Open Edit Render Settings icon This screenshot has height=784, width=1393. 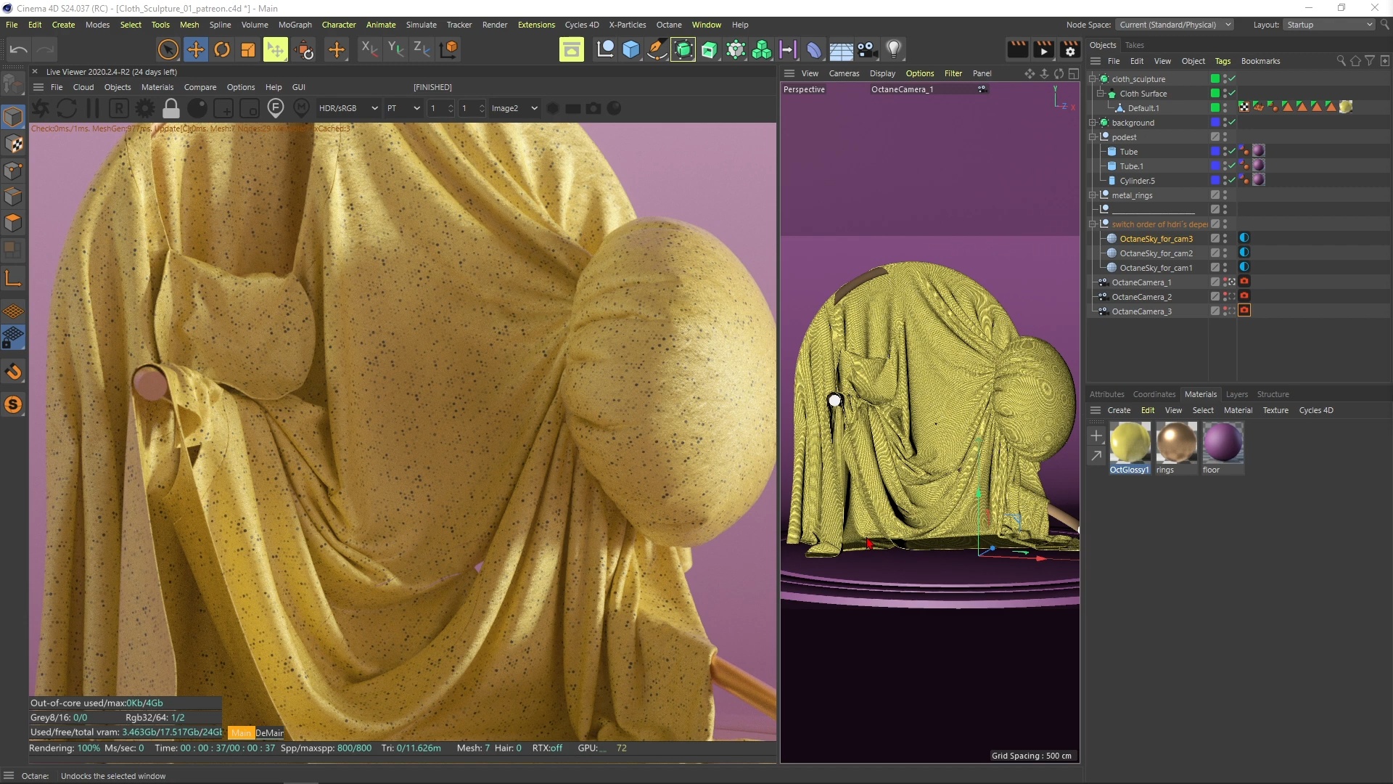(1069, 49)
